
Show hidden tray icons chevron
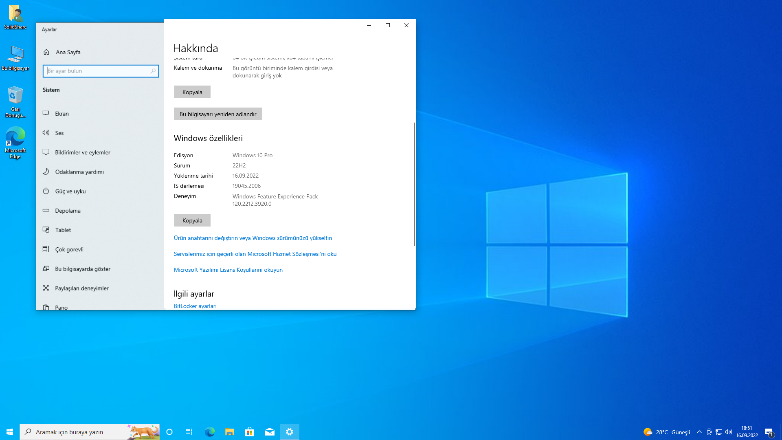tap(699, 432)
